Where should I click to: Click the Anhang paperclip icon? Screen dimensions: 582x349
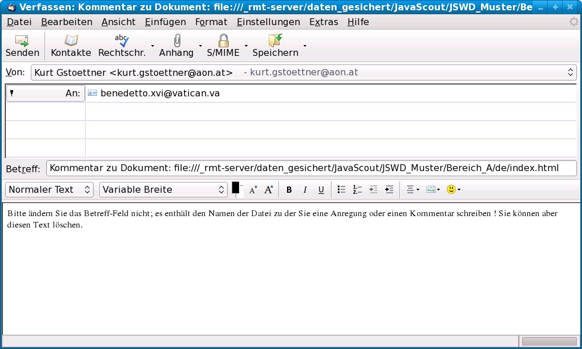[x=176, y=41]
